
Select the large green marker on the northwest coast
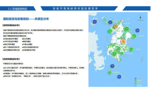[x=110, y=31]
